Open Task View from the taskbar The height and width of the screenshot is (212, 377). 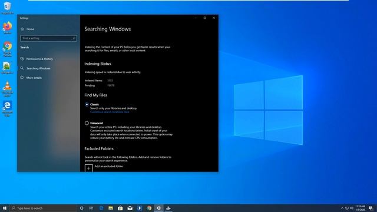91,208
